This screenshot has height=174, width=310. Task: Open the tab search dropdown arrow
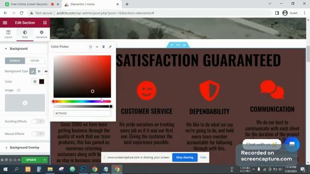click(270, 4)
